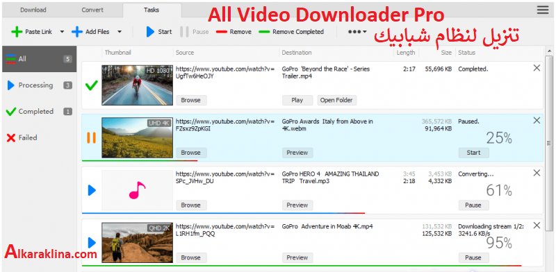Click the green checkmark status icon of Beyond the Race
Viewport: 556px width, 272px height.
92,85
